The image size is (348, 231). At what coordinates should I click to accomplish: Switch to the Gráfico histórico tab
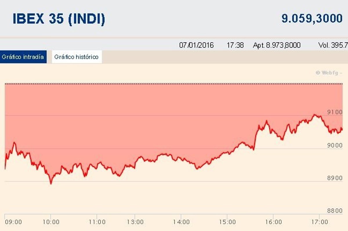click(77, 57)
